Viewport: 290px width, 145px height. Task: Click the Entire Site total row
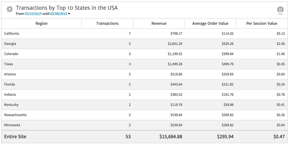[x=15, y=136]
